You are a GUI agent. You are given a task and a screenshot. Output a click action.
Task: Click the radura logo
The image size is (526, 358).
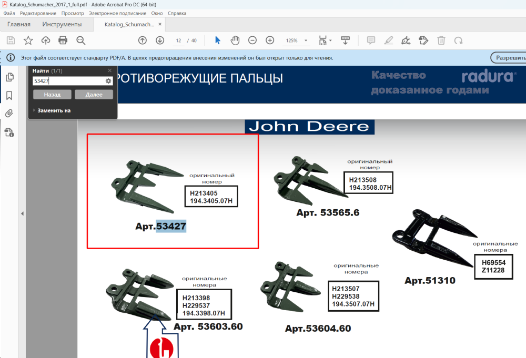click(x=489, y=76)
